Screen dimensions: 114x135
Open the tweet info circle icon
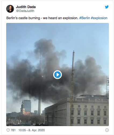(x=107, y=130)
